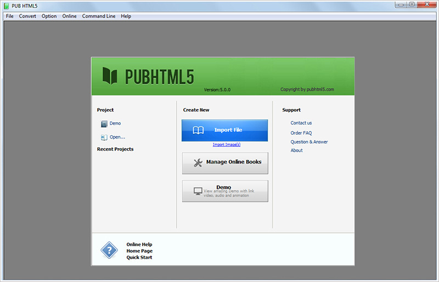Open the Quick Start guide link
The height and width of the screenshot is (282, 439).
pyautogui.click(x=139, y=257)
